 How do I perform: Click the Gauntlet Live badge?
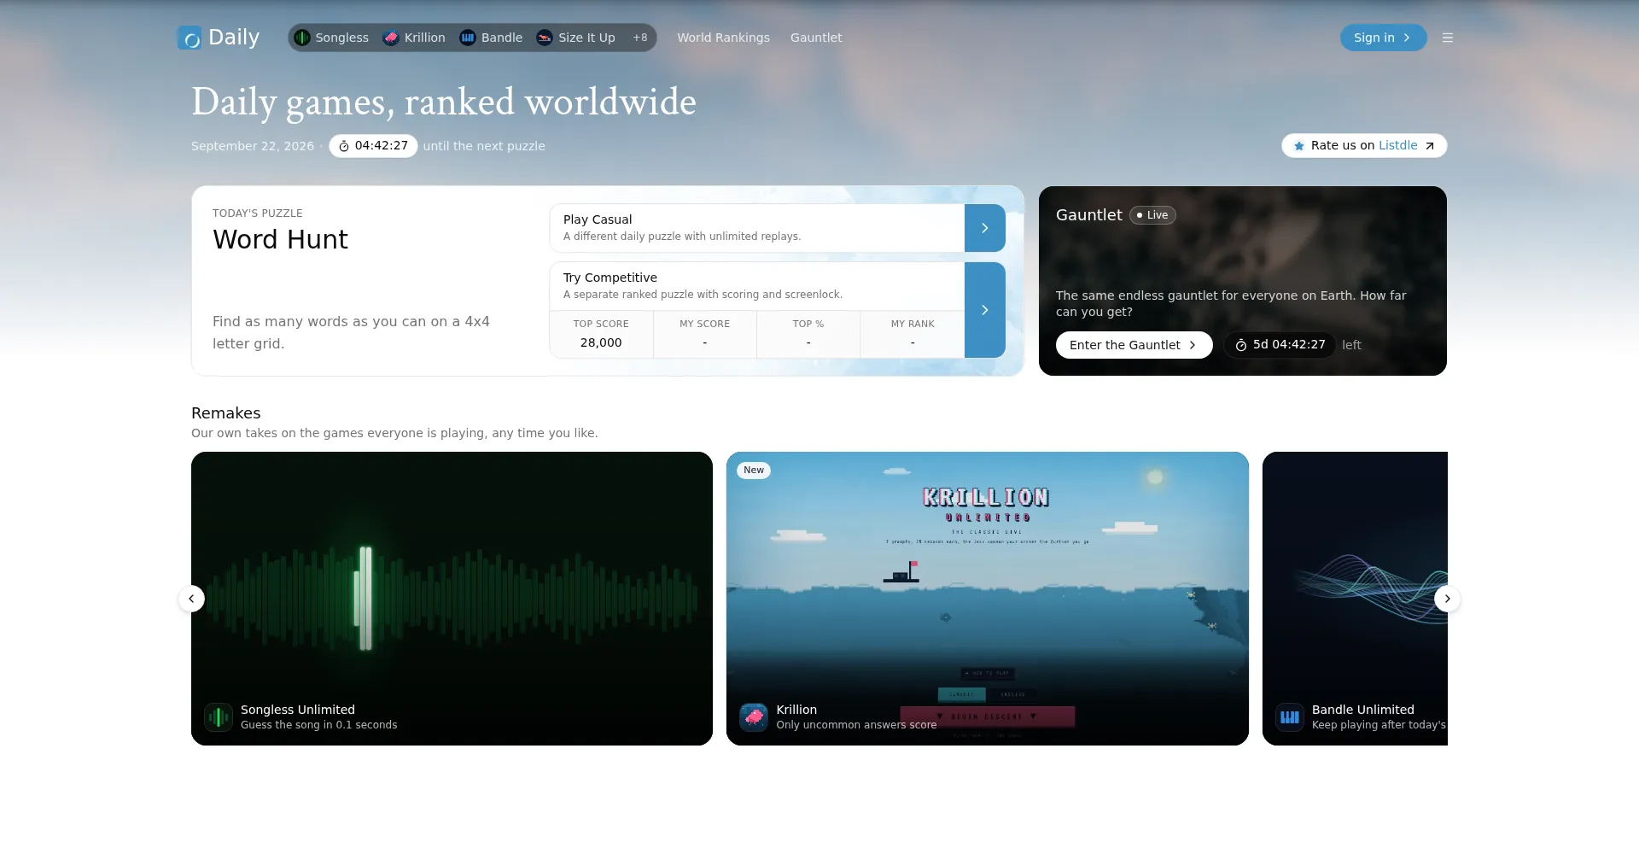pos(1152,215)
